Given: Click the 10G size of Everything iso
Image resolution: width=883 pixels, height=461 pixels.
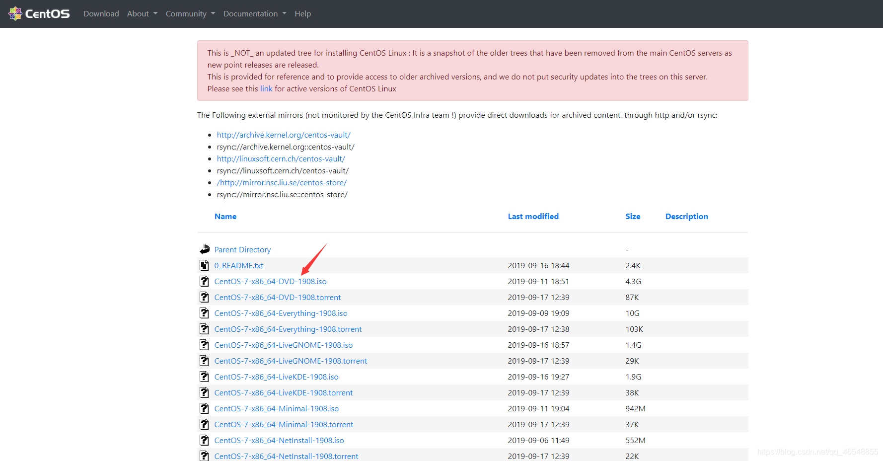Looking at the screenshot, I should (x=633, y=313).
